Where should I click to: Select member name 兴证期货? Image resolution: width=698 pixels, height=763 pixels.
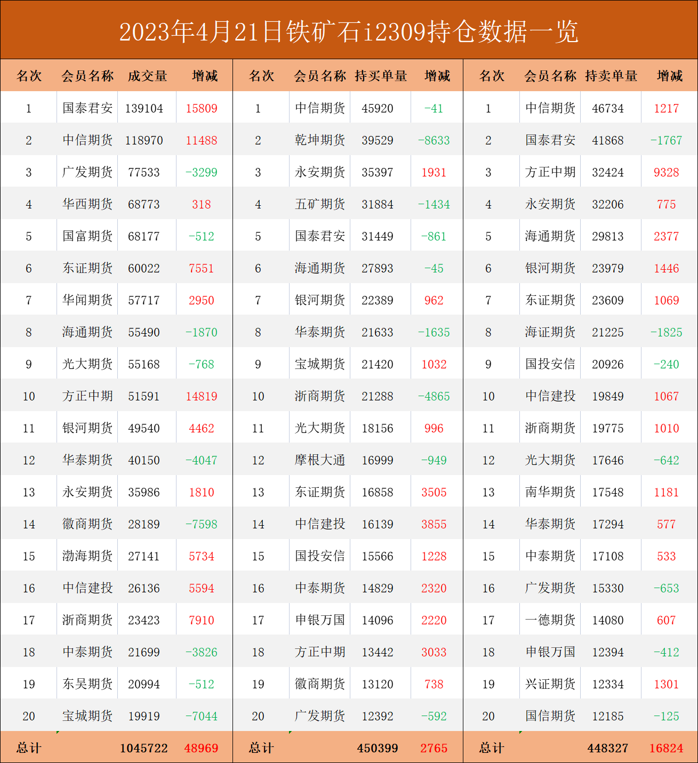click(x=550, y=684)
